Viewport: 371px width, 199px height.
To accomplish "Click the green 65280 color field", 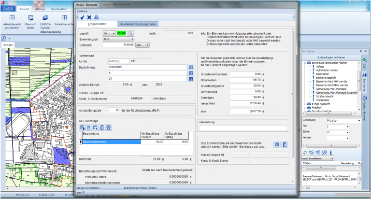I will click(122, 33).
